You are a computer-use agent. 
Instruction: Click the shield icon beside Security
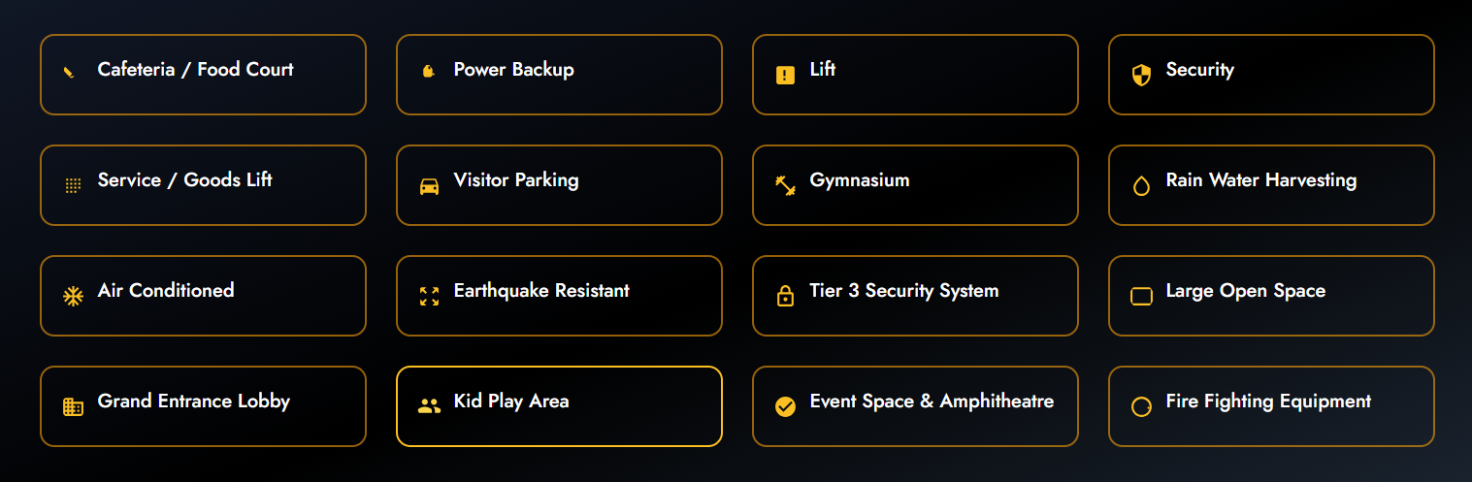1141,75
